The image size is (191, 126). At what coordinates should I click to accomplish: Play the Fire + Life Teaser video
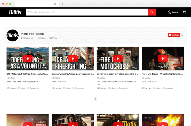[x=163, y=59]
